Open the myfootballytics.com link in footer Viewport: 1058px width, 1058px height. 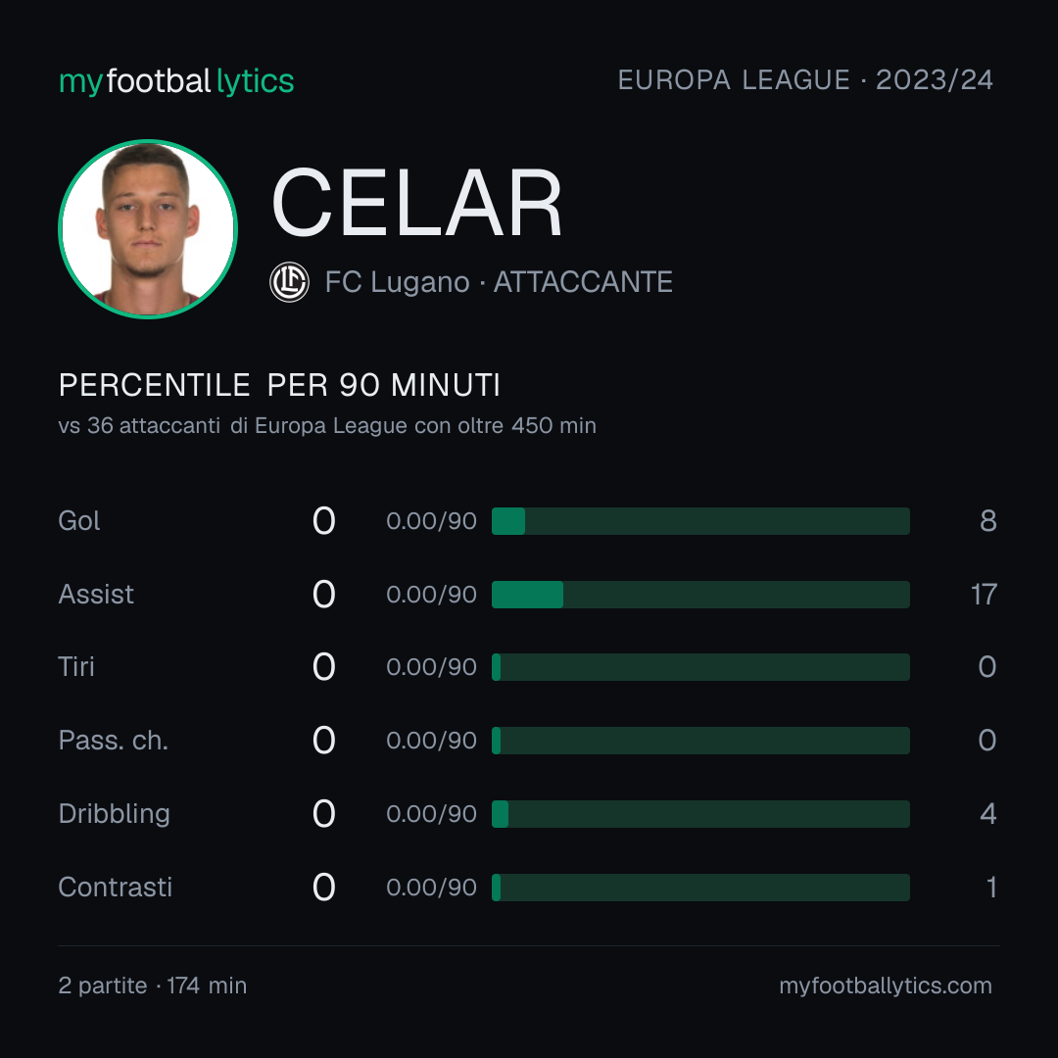point(886,986)
